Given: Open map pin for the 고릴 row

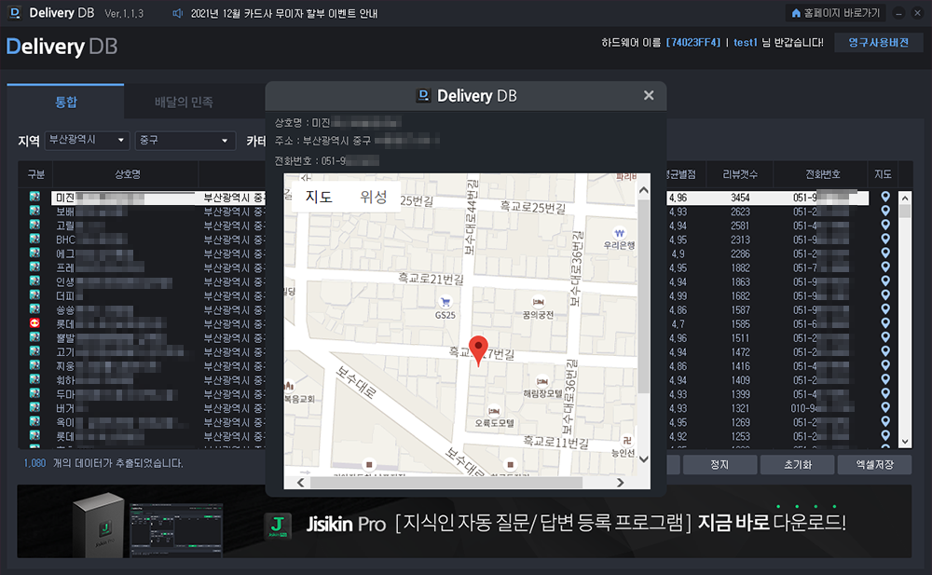Looking at the screenshot, I should [x=885, y=226].
